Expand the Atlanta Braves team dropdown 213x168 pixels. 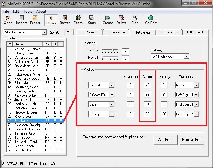pyautogui.click(x=44, y=32)
